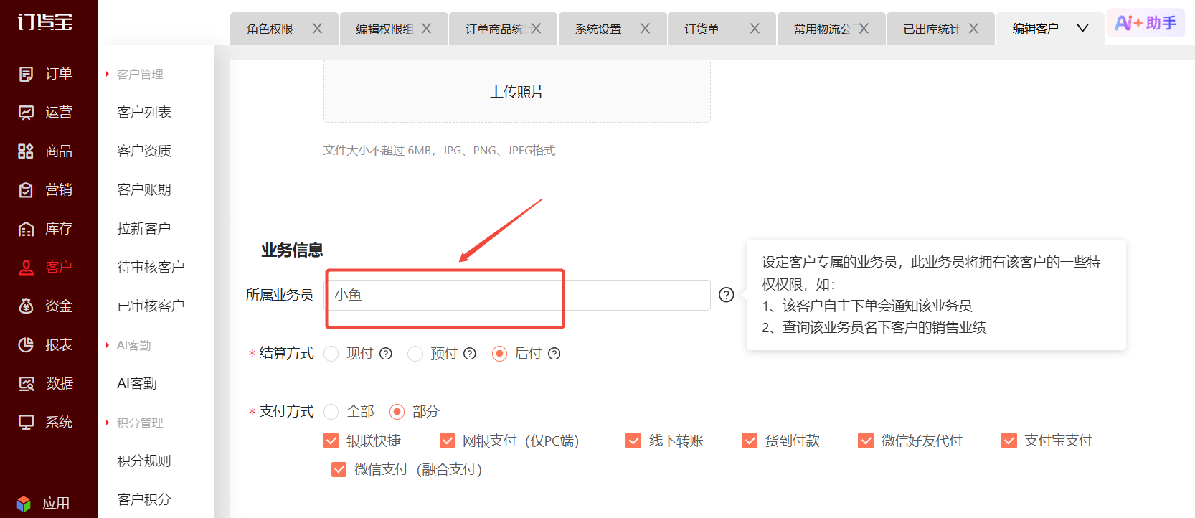Open the 商品 sidebar module icon
The width and height of the screenshot is (1195, 518).
tap(26, 151)
